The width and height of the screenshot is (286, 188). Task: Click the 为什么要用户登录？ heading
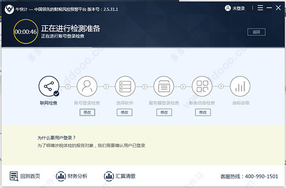point(56,138)
